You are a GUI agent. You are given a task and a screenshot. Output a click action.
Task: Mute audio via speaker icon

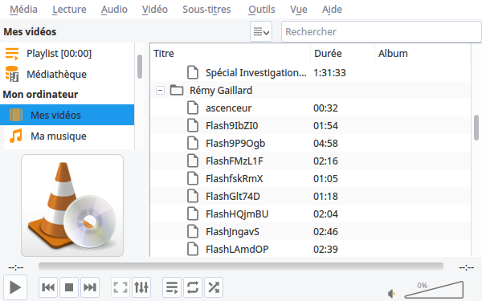point(391,293)
